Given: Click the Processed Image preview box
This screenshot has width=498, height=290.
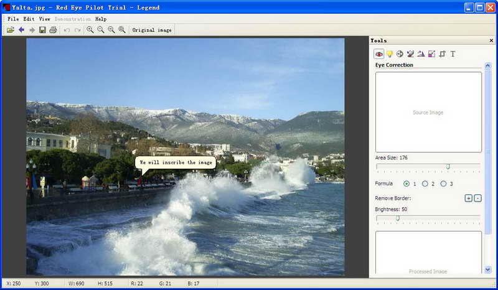Looking at the screenshot, I should tap(428, 253).
